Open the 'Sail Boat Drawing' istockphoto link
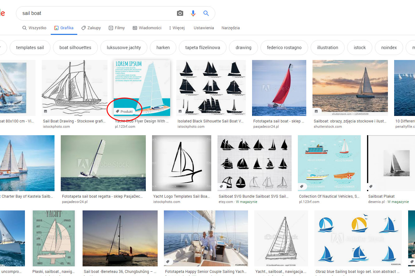415x276 pixels. (74, 121)
